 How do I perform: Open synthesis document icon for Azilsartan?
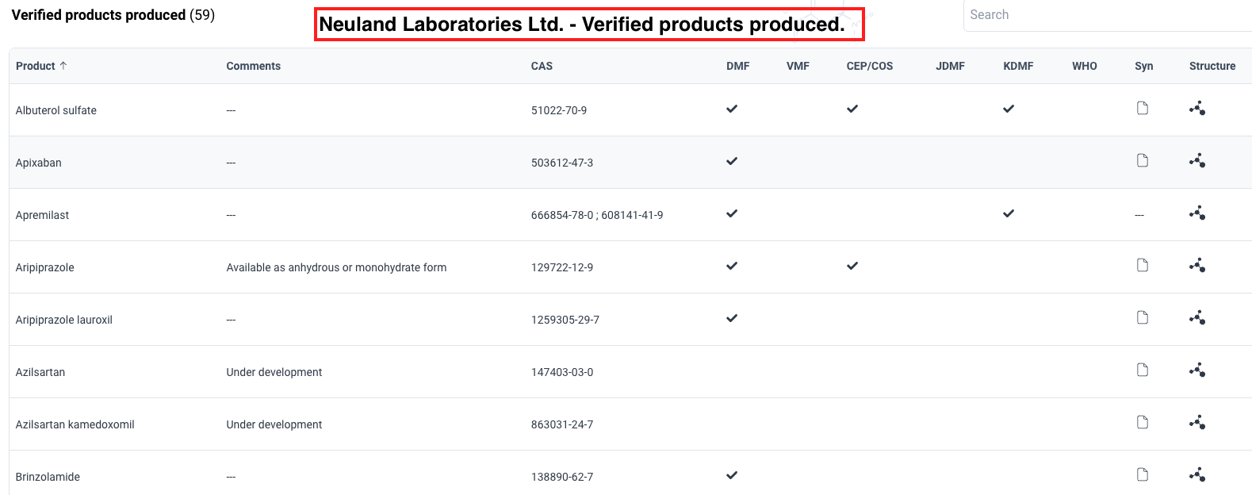[1143, 370]
